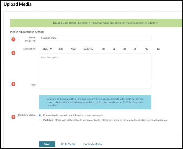
Task: Toggle Italic formatting in description toolbar
Action: (x=74, y=49)
